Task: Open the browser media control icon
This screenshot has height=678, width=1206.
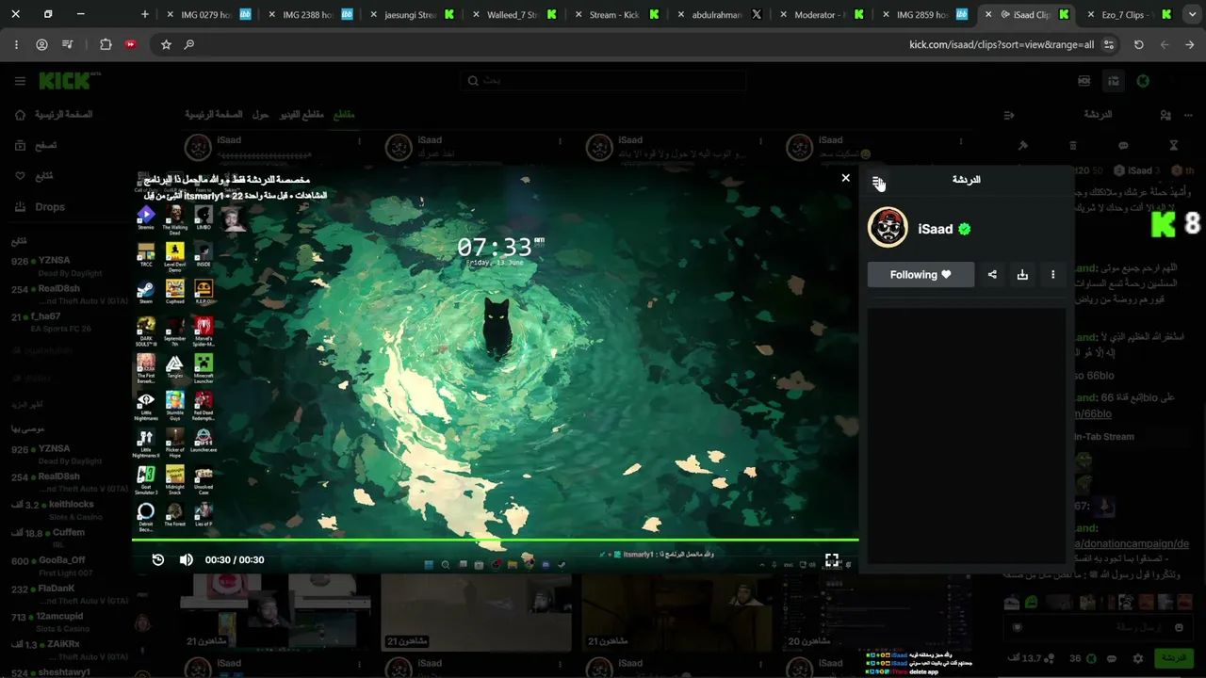Action: click(x=67, y=44)
